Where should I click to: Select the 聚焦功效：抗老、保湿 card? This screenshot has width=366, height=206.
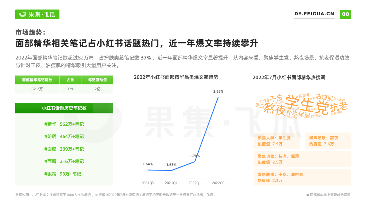302,159
